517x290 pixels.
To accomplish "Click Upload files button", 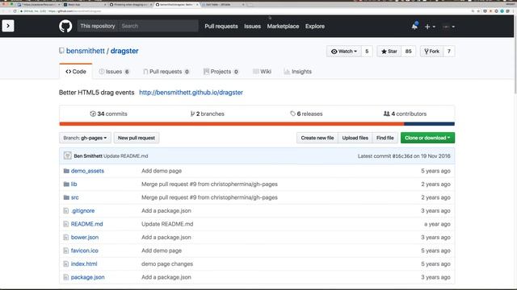I will click(x=355, y=138).
